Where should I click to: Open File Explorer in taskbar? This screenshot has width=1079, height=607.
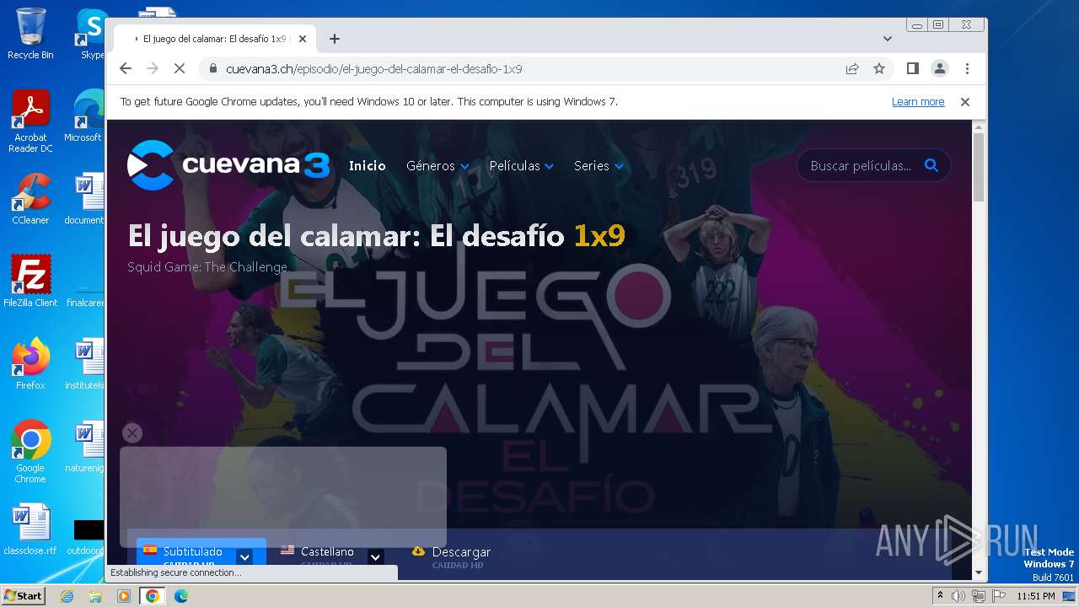point(95,596)
